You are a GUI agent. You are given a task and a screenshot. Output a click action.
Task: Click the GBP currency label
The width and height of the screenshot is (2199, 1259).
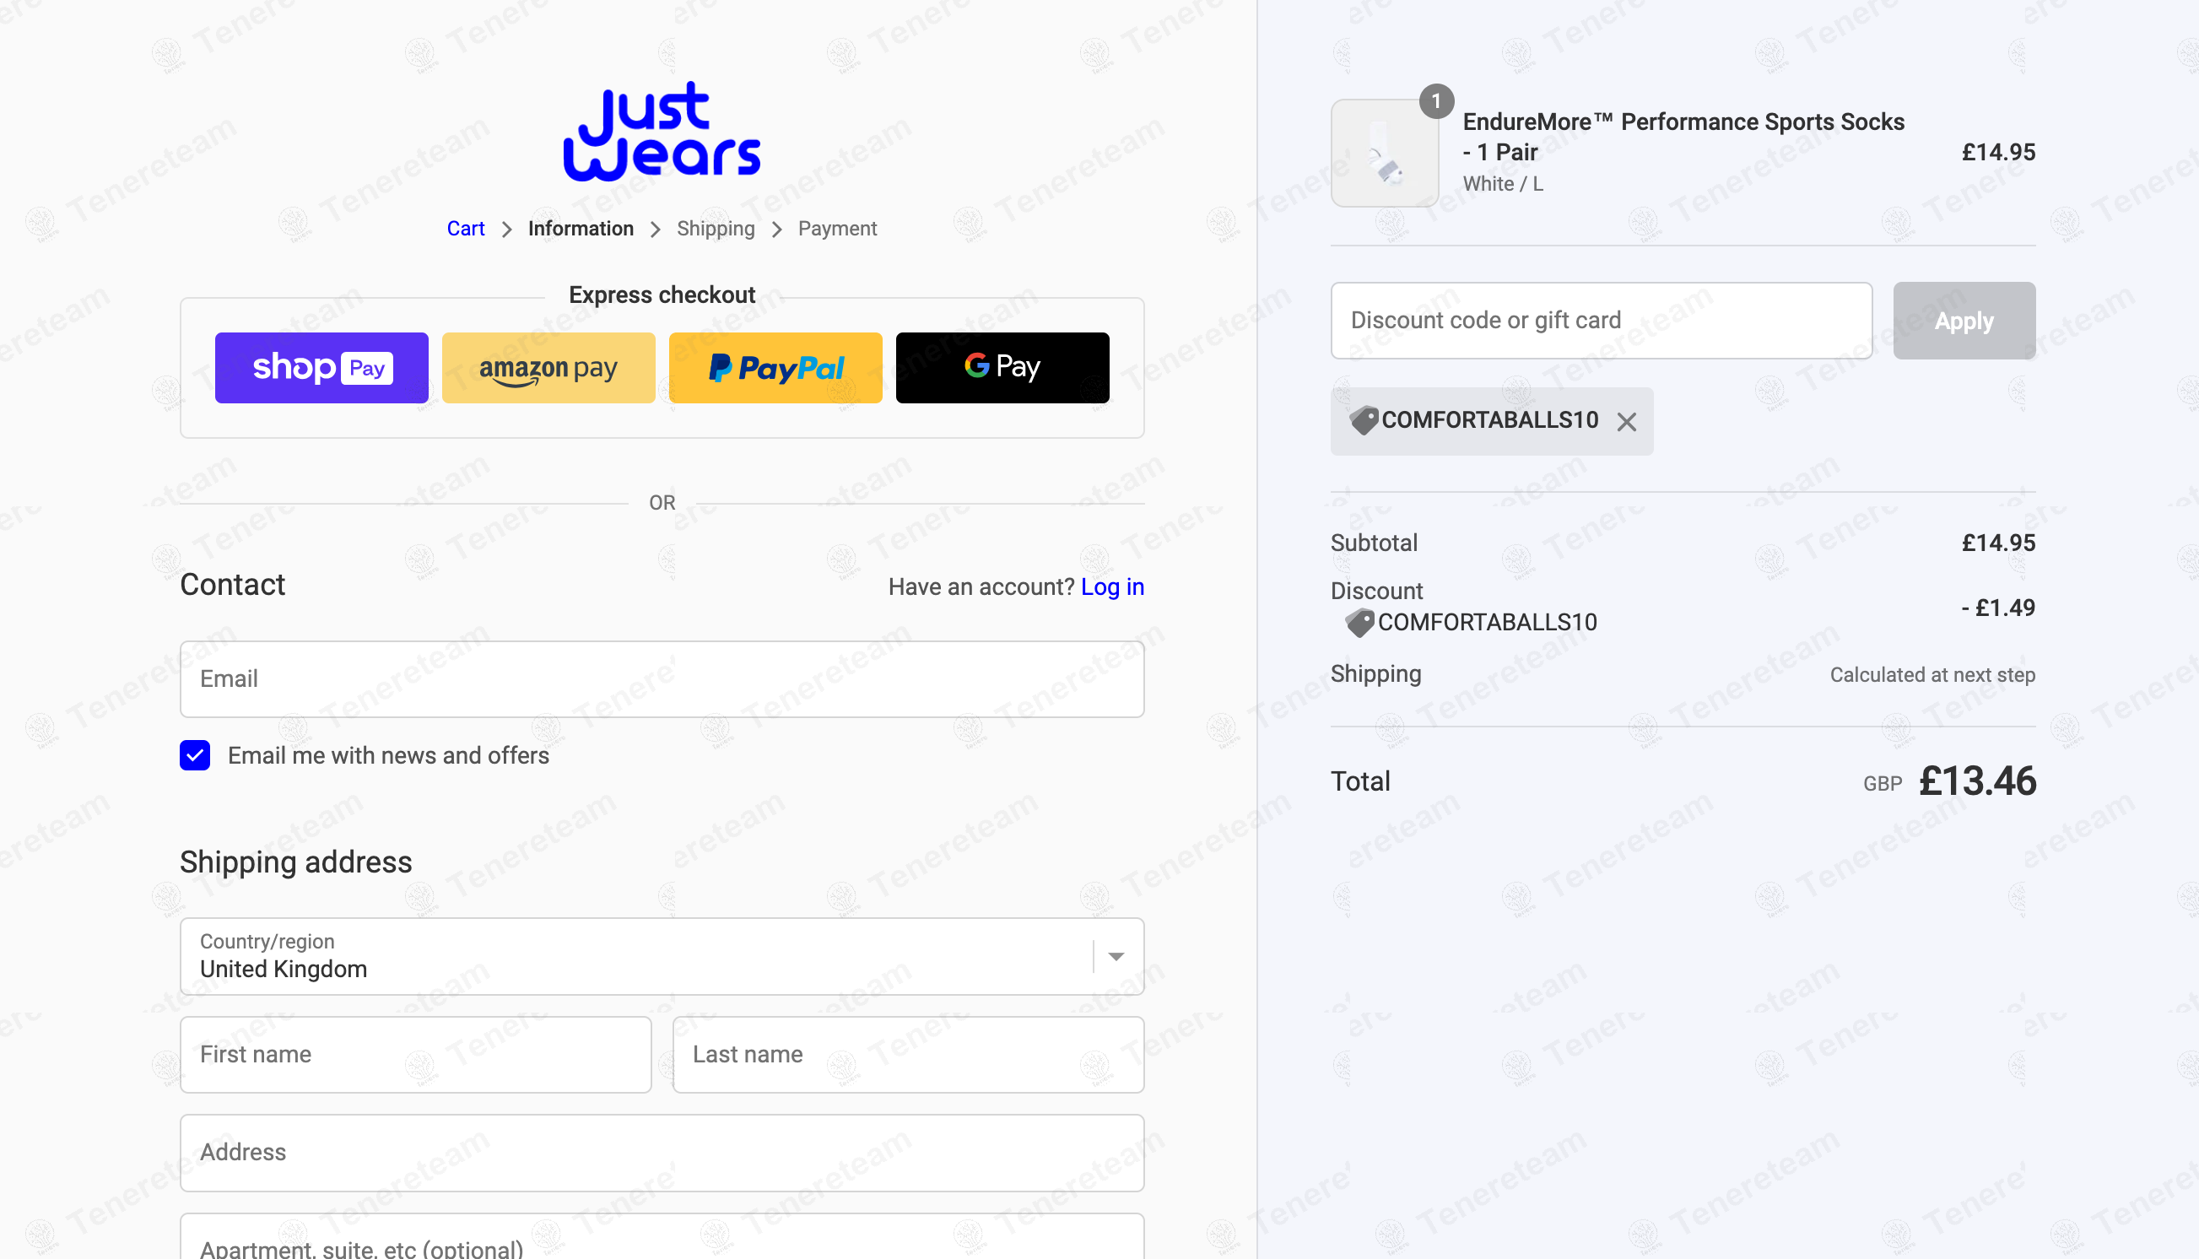(x=1882, y=784)
